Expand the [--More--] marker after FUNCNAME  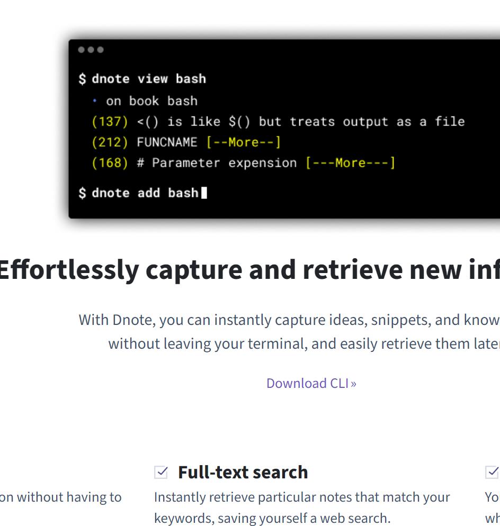pos(244,142)
